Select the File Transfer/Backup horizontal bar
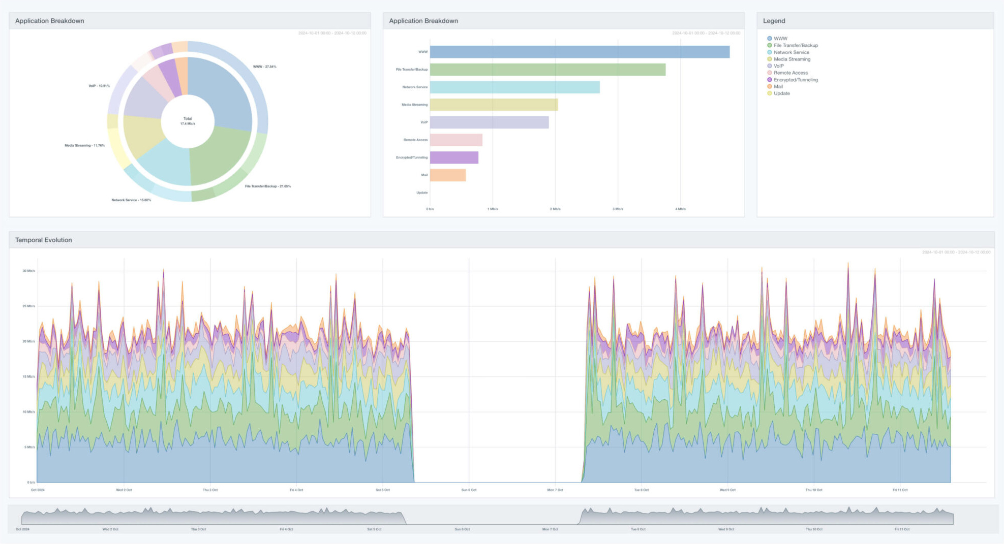This screenshot has width=1004, height=544. pyautogui.click(x=547, y=70)
